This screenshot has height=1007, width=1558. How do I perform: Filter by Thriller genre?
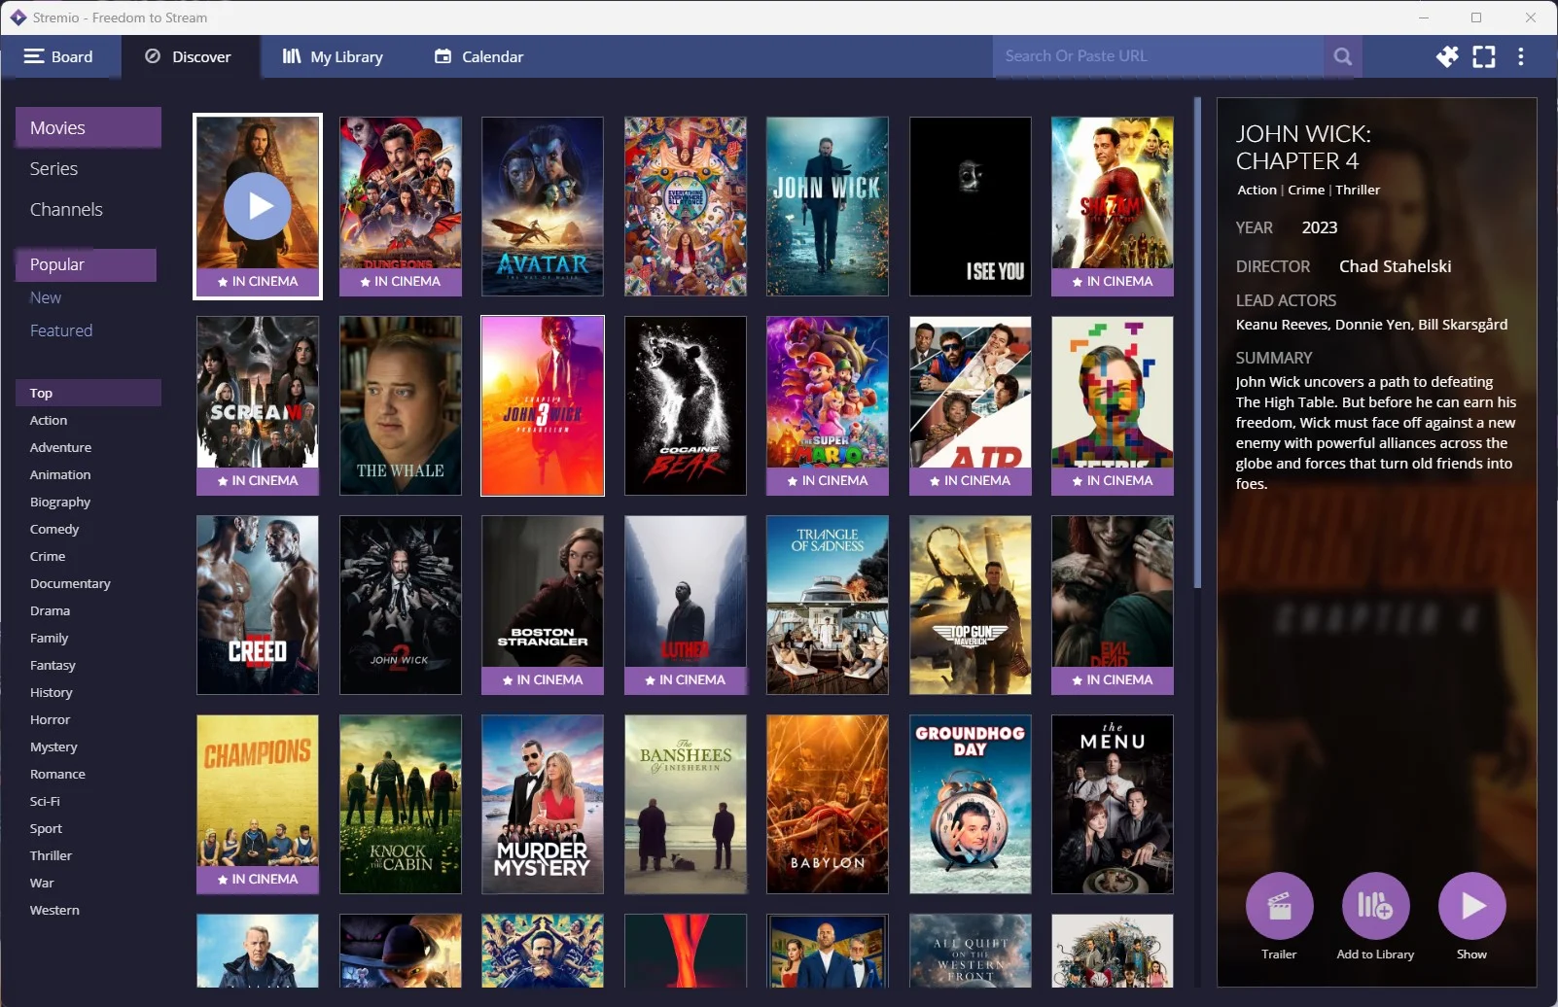[51, 855]
